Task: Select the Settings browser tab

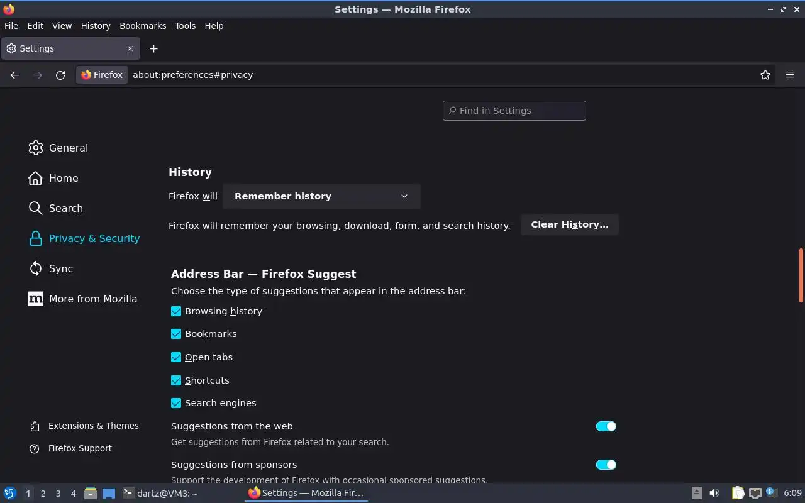Action: 70,48
